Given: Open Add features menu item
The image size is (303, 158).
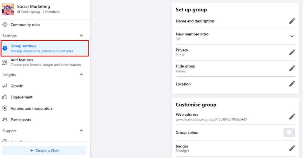Looking at the screenshot, I should (45, 62).
